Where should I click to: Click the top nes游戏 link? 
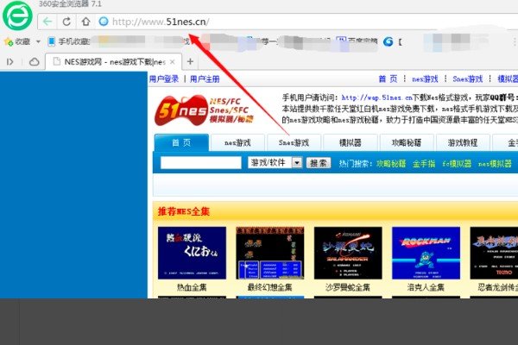tap(425, 78)
